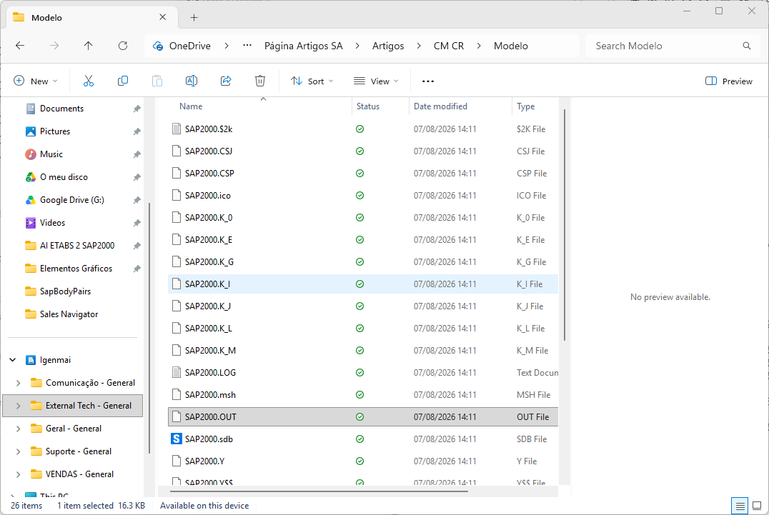Open See more three-dot toolbar menu
Viewport: 769px width, 515px height.
click(427, 81)
